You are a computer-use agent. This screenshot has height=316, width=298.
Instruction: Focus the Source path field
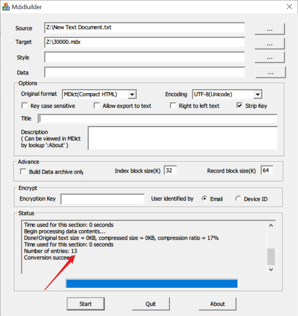click(x=145, y=28)
